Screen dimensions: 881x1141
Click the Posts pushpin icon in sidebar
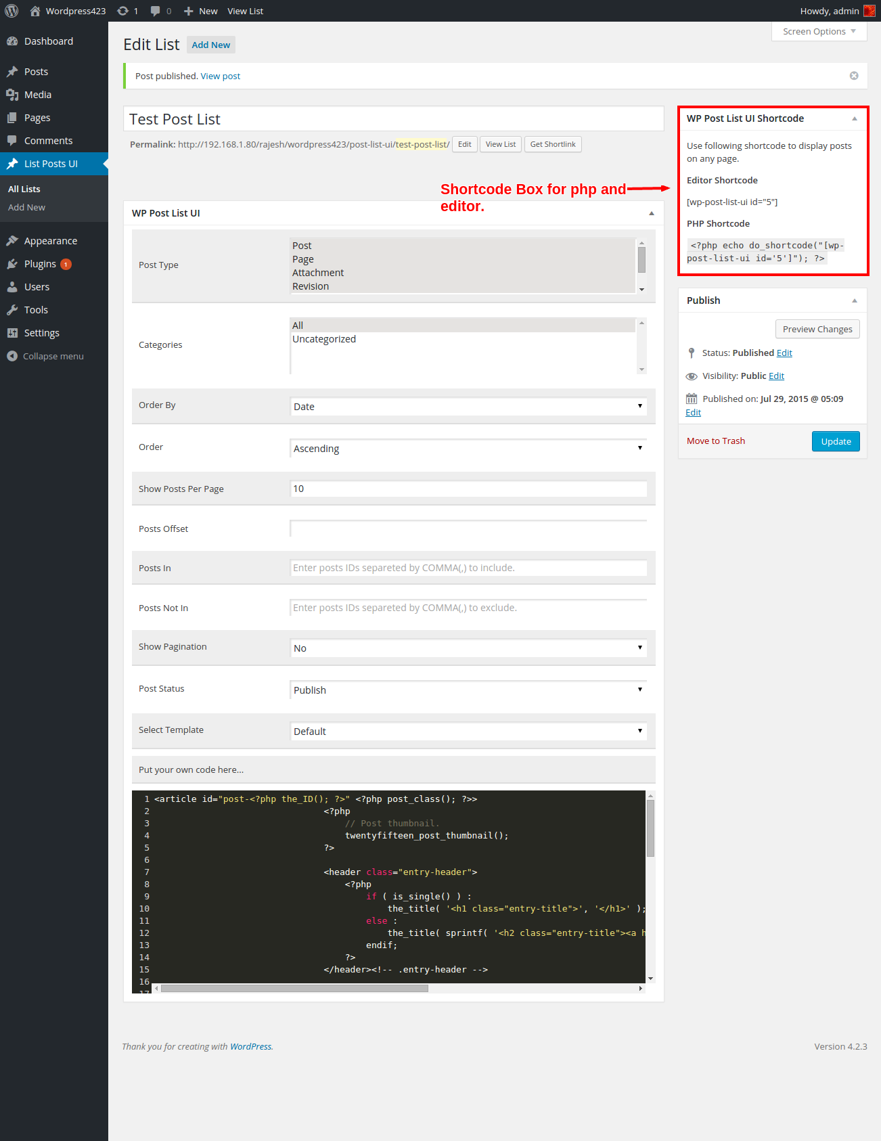(12, 72)
